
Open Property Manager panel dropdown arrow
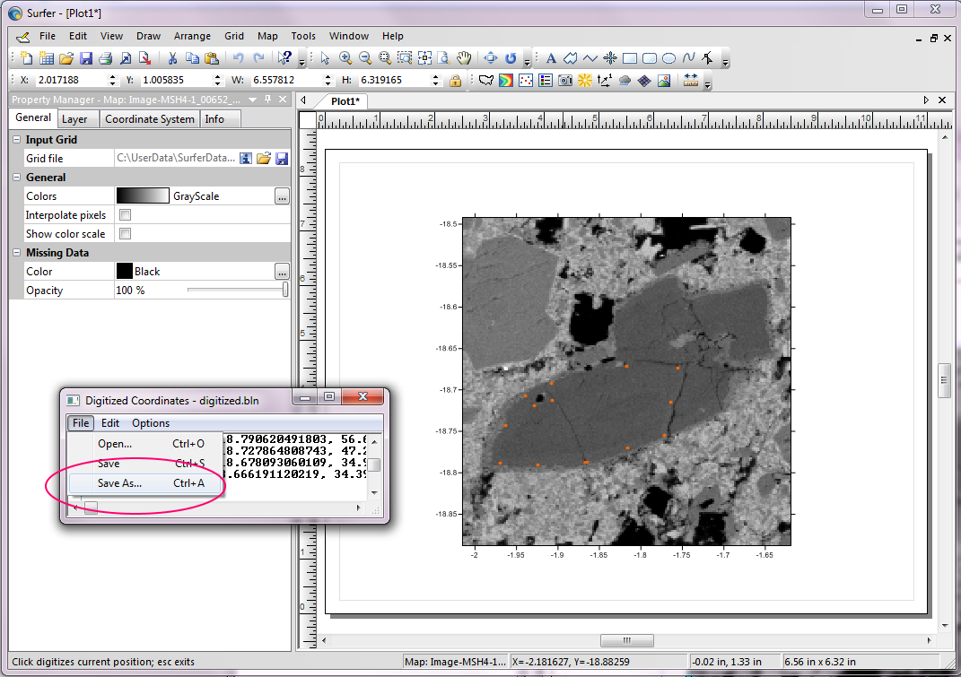(x=253, y=100)
